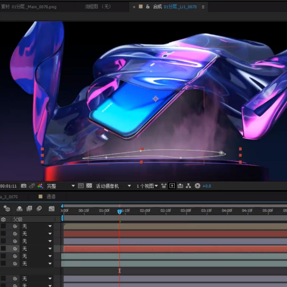The height and width of the screenshot is (287, 287).
Task: Click the blue playhead on timeline ruler
Action: point(119,211)
